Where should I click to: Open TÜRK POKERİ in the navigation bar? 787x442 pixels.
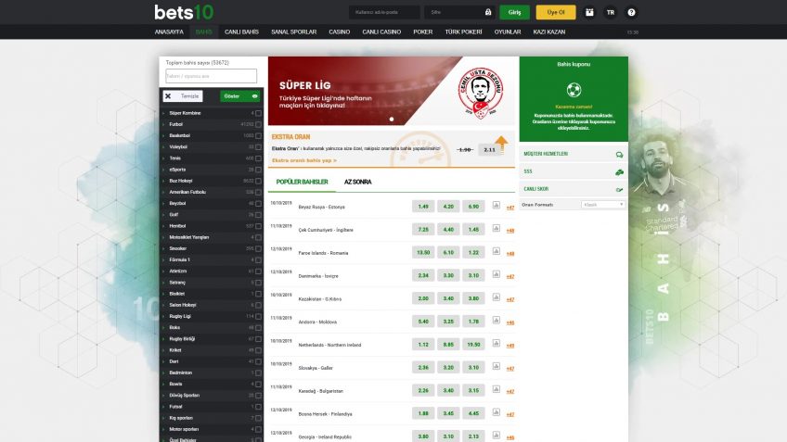[x=463, y=32]
